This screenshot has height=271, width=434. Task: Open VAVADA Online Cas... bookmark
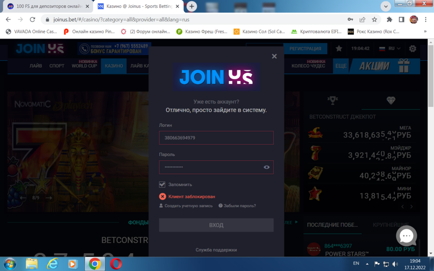pos(31,32)
